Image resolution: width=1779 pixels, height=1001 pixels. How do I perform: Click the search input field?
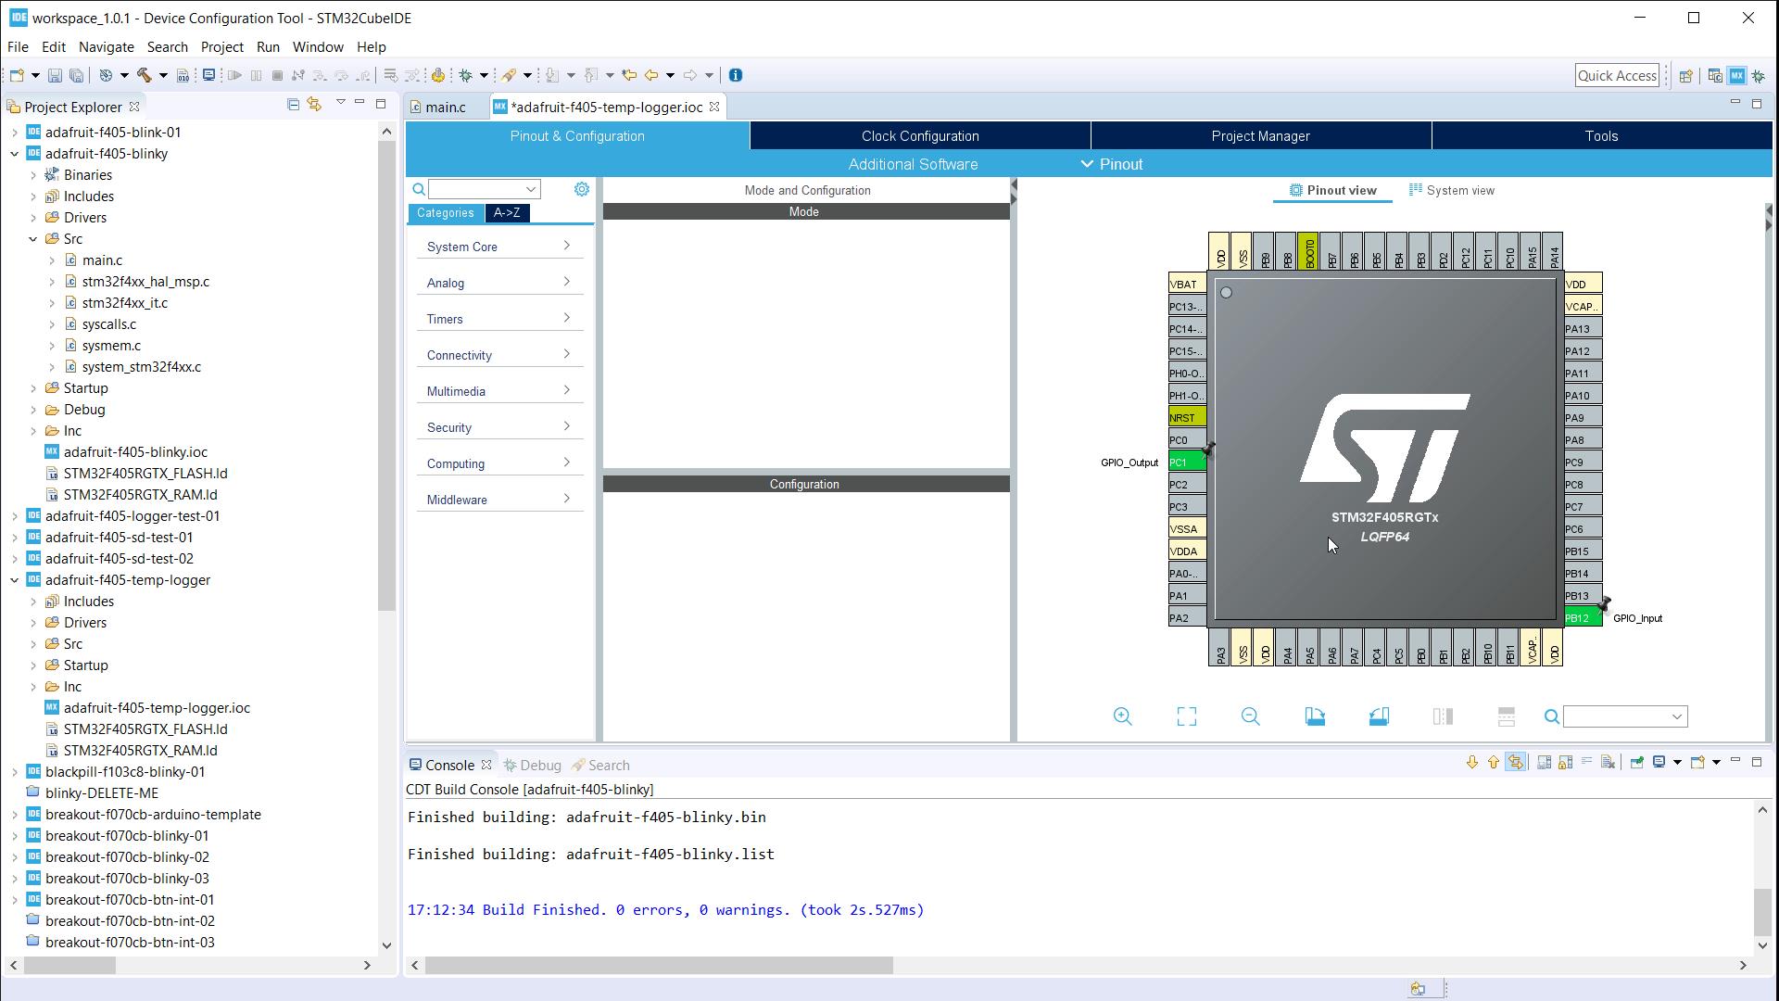(x=478, y=188)
